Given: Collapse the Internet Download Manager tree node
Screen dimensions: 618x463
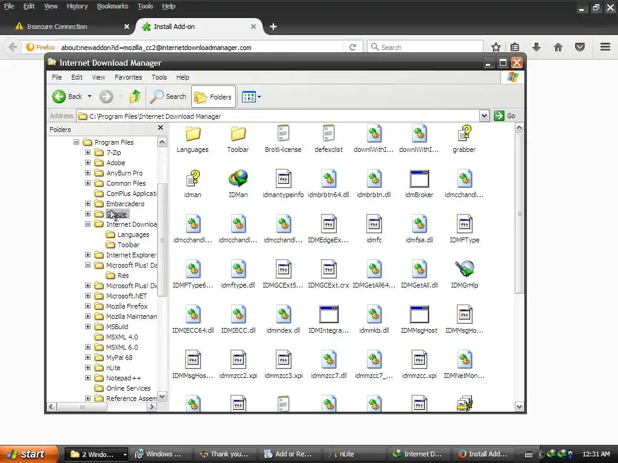Looking at the screenshot, I should click(x=88, y=224).
